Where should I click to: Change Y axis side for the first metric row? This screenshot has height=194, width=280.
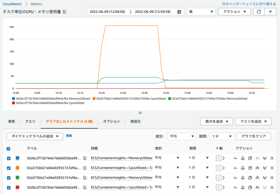[218, 158]
